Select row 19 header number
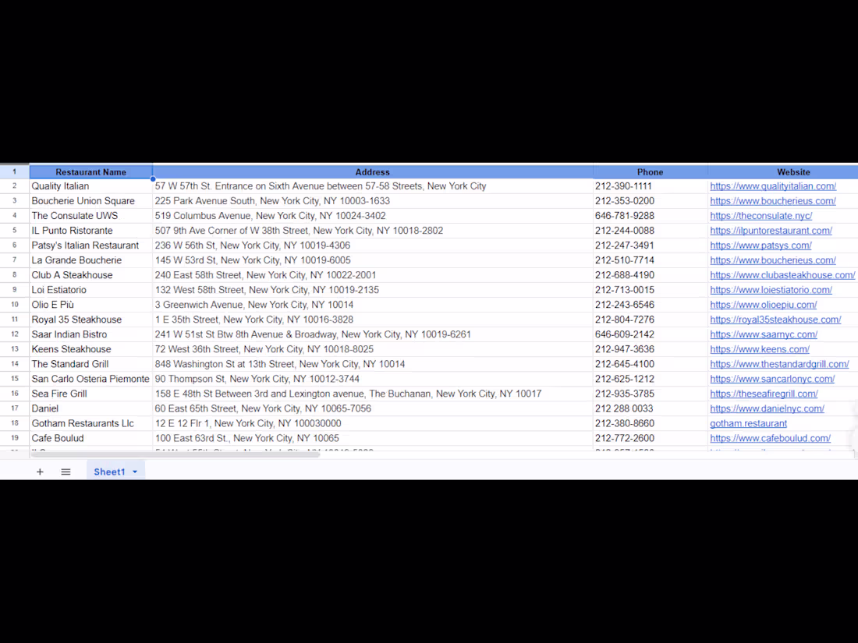The height and width of the screenshot is (643, 858). 15,438
